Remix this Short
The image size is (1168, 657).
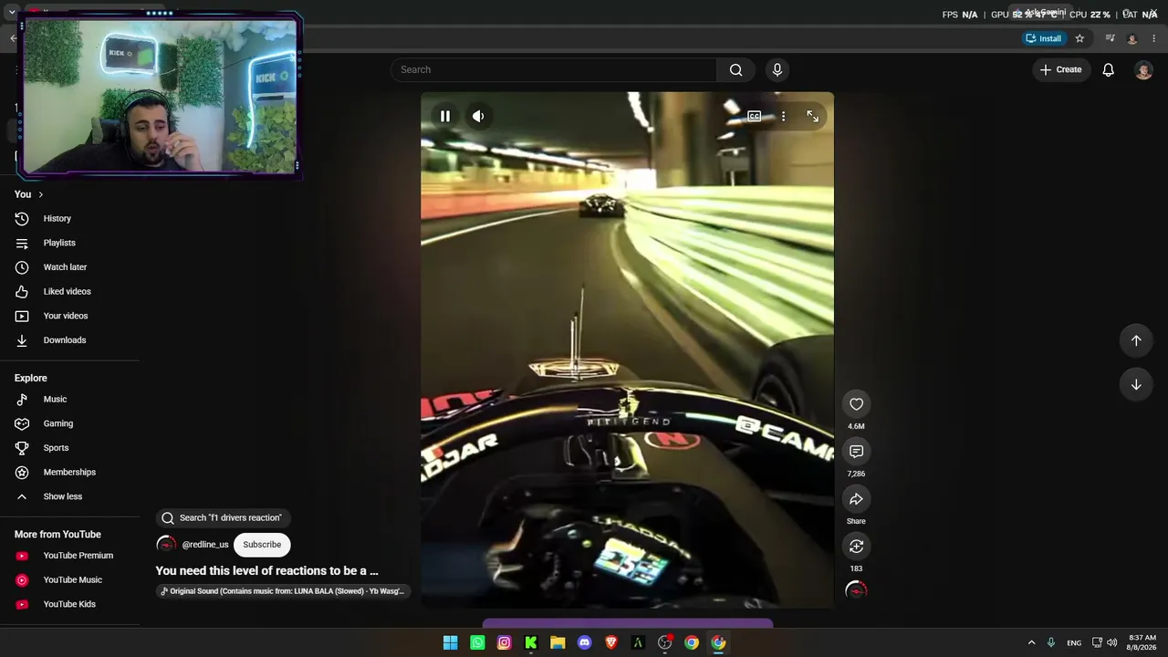[856, 547]
